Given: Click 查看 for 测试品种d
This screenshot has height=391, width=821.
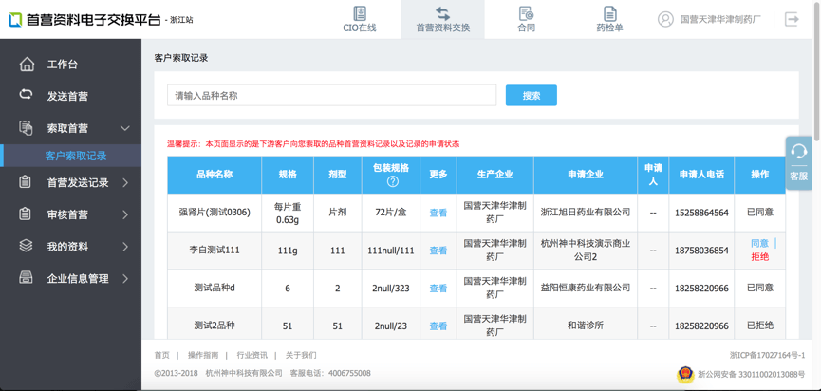Looking at the screenshot, I should point(438,289).
